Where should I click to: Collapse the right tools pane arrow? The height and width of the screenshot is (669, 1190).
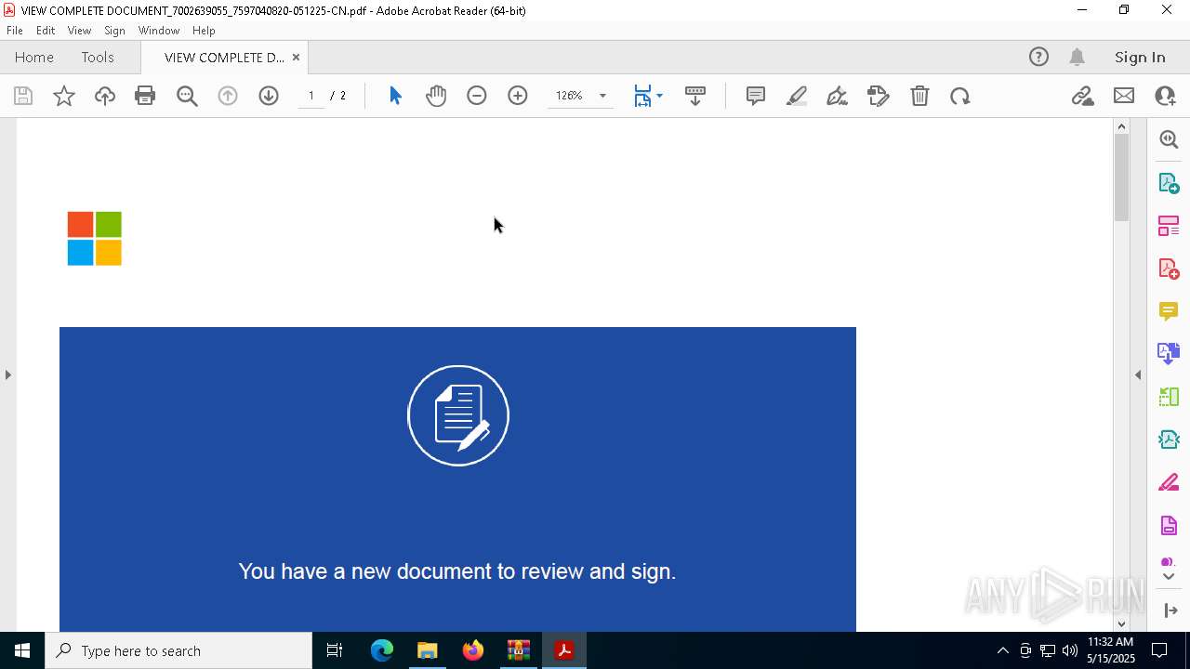pos(1138,374)
